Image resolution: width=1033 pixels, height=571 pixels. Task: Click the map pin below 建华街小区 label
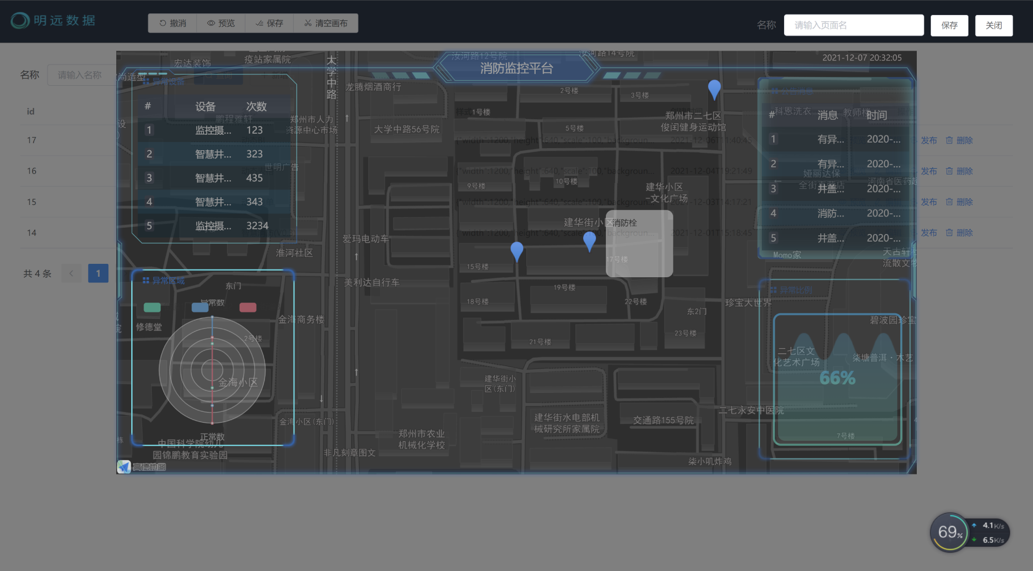point(589,241)
